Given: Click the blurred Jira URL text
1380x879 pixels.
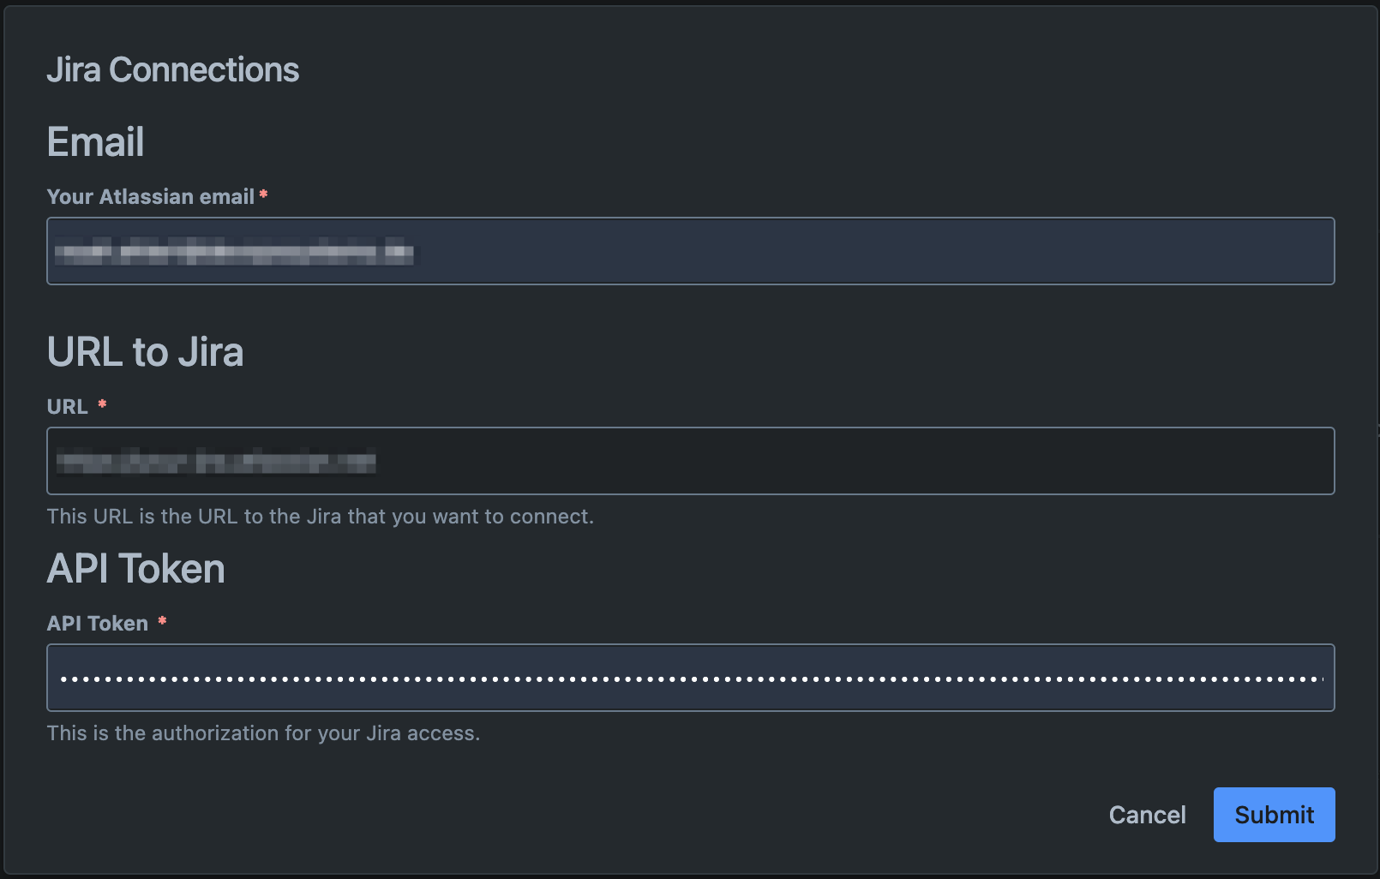Looking at the screenshot, I should (216, 462).
